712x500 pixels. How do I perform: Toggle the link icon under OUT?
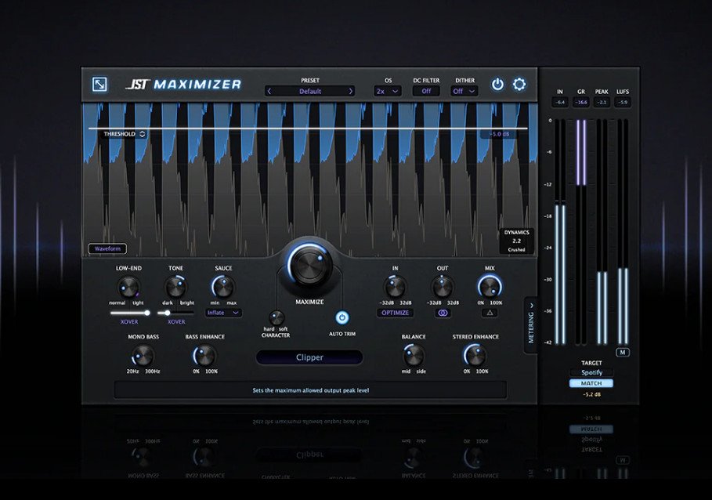(443, 313)
